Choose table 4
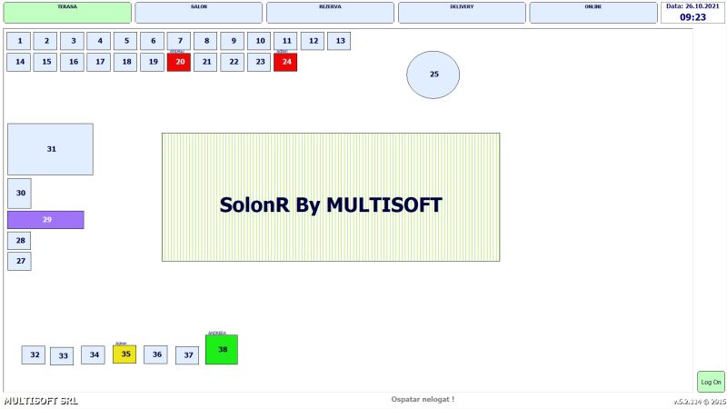727x409 pixels. click(x=99, y=41)
